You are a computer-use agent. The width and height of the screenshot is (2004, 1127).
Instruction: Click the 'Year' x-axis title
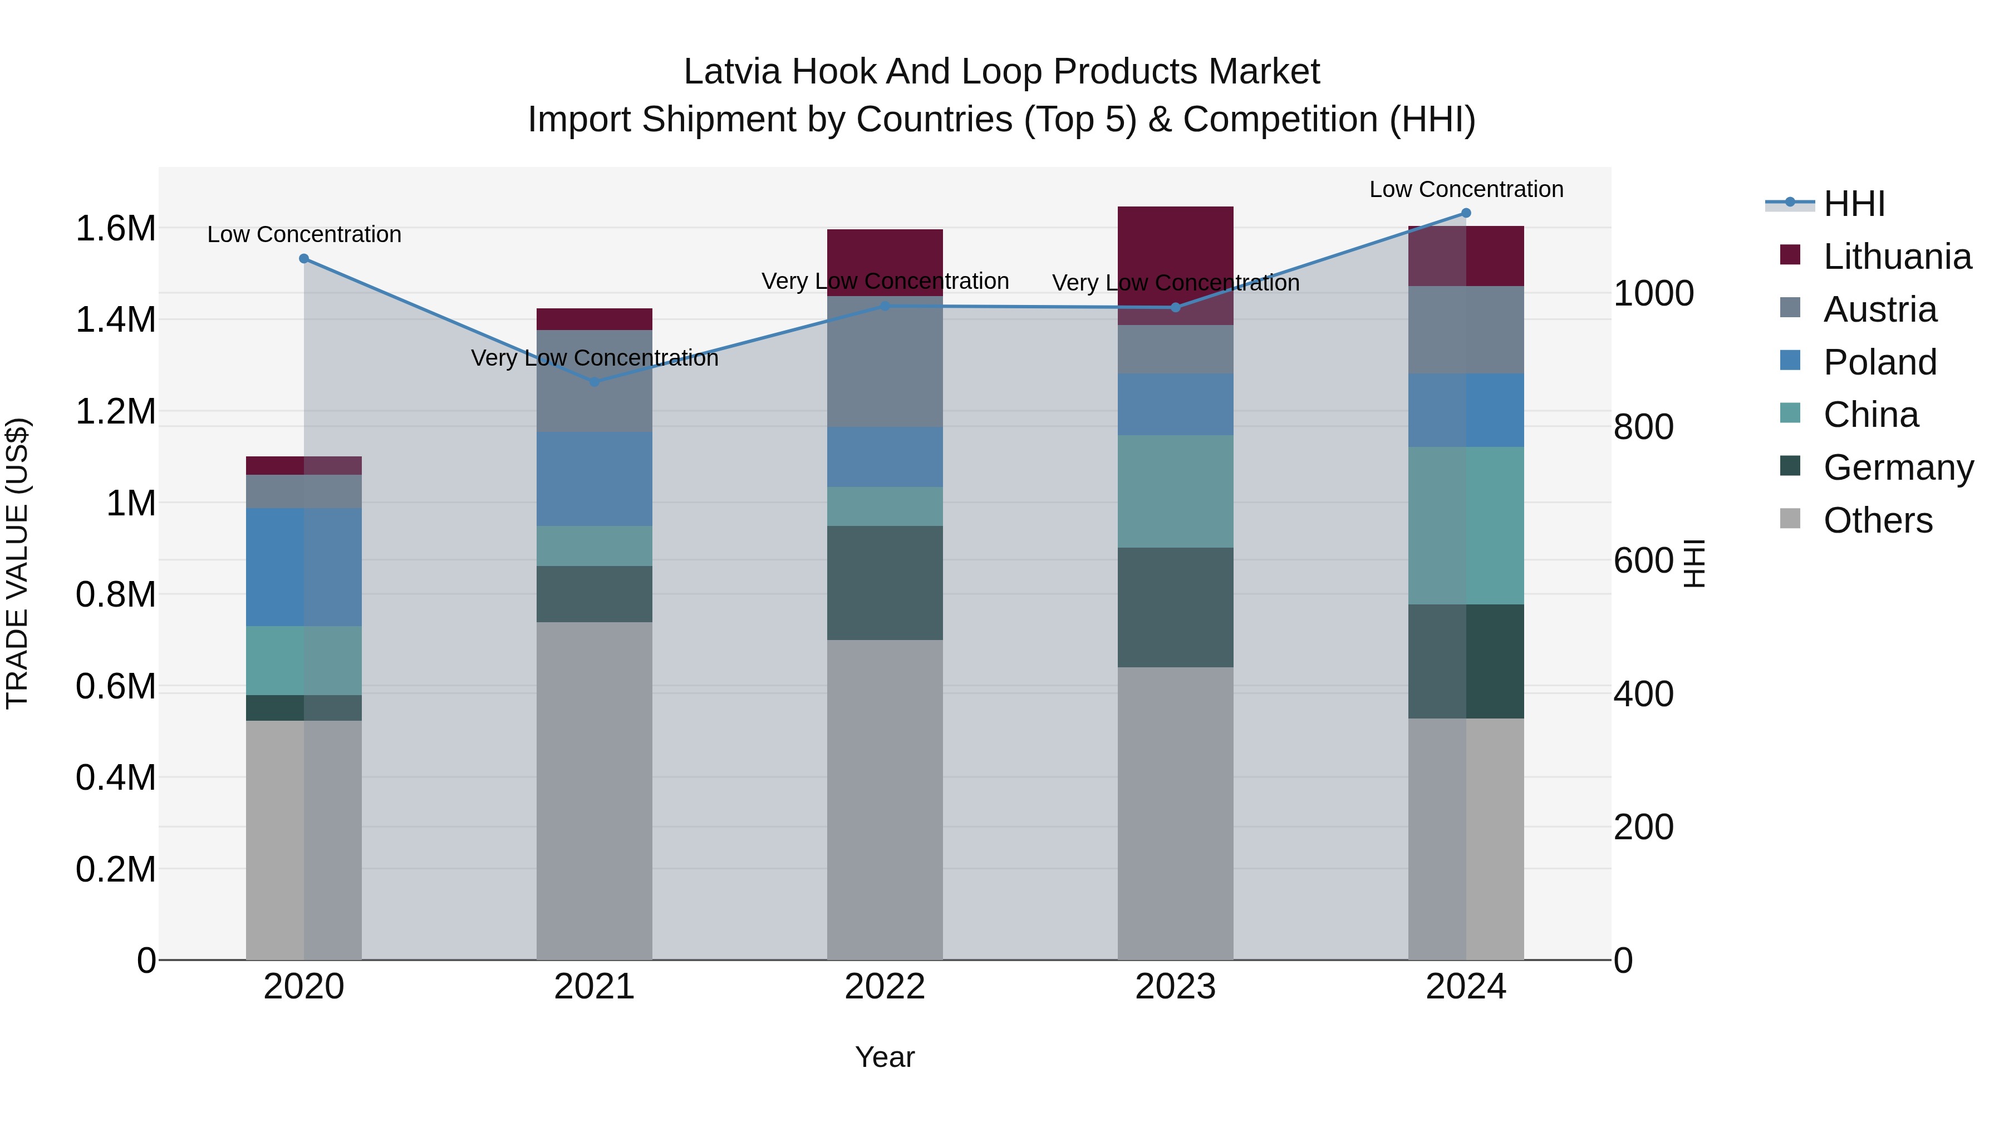coord(885,1057)
